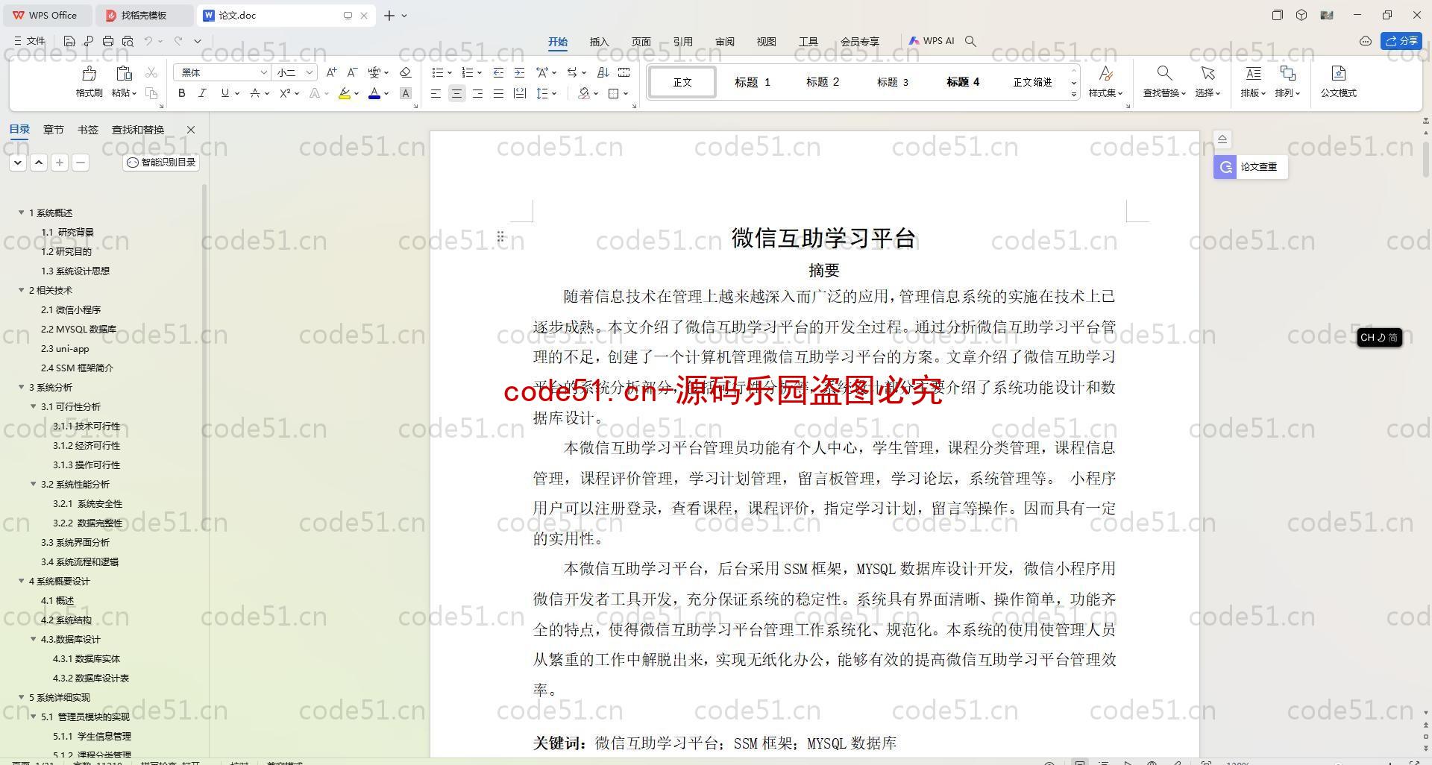Viewport: 1432px width, 765px height.
Task: Open the View (视图) ribbon tab
Action: pyautogui.click(x=766, y=42)
